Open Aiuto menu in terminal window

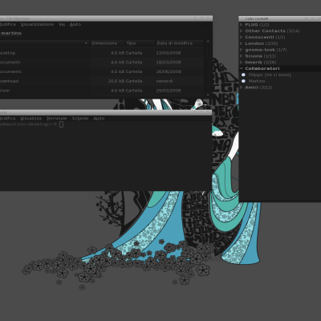tap(99, 118)
